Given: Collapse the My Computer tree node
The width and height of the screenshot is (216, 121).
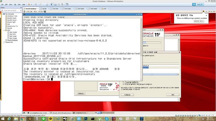Looking at the screenshot, I should point(2,14).
